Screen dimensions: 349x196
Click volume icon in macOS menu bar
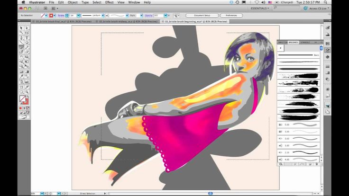(x=263, y=2)
